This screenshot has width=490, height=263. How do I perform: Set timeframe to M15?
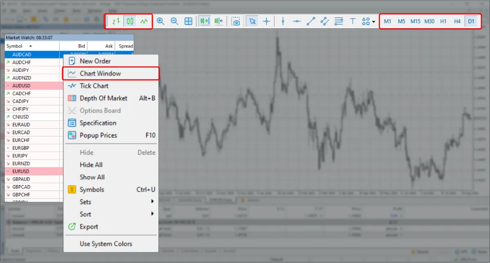415,21
